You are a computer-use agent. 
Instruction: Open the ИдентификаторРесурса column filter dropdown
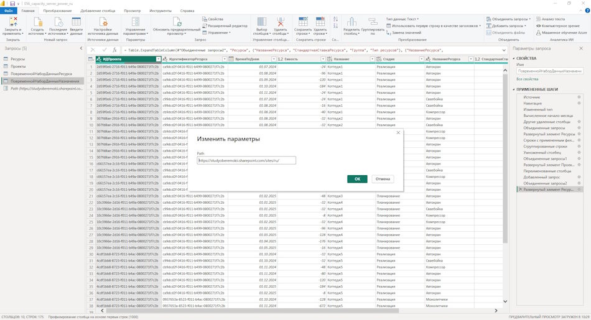coord(225,59)
